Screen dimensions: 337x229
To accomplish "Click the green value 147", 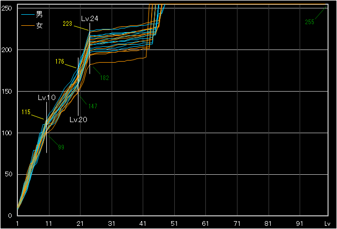I will pos(93,106).
